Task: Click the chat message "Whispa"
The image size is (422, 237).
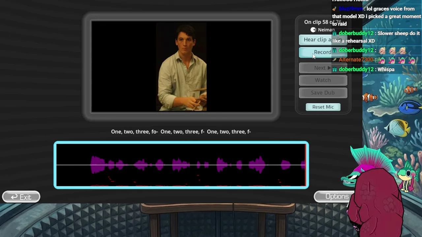Action: 386,69
